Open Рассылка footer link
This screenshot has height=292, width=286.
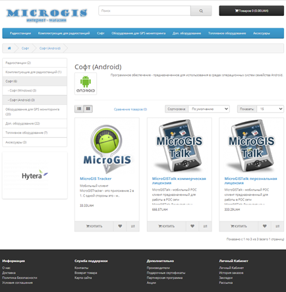pyautogui.click(x=225, y=283)
